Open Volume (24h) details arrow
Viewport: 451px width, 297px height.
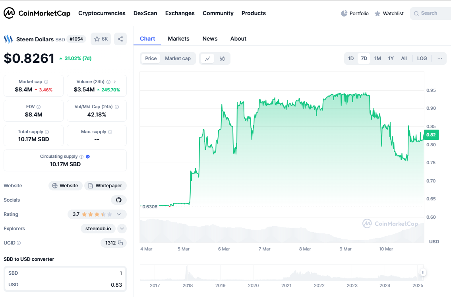pyautogui.click(x=115, y=82)
